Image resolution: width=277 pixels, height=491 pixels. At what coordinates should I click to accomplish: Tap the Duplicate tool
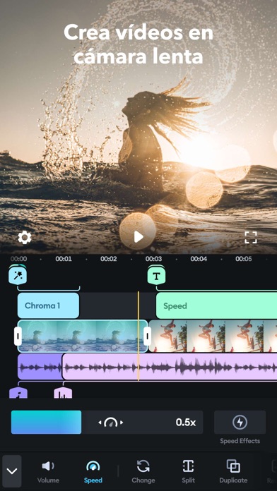pyautogui.click(x=233, y=471)
